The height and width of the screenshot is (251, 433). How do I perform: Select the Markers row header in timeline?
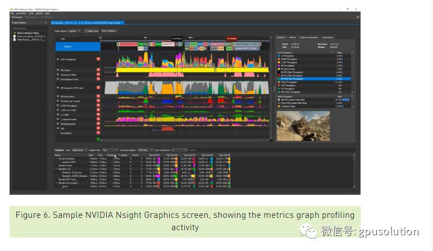(78, 47)
